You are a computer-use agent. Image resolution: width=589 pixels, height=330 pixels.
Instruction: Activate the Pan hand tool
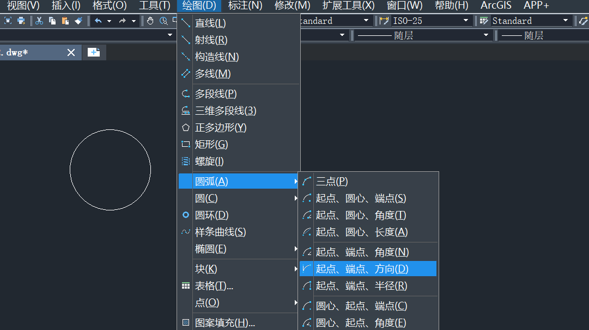[150, 21]
